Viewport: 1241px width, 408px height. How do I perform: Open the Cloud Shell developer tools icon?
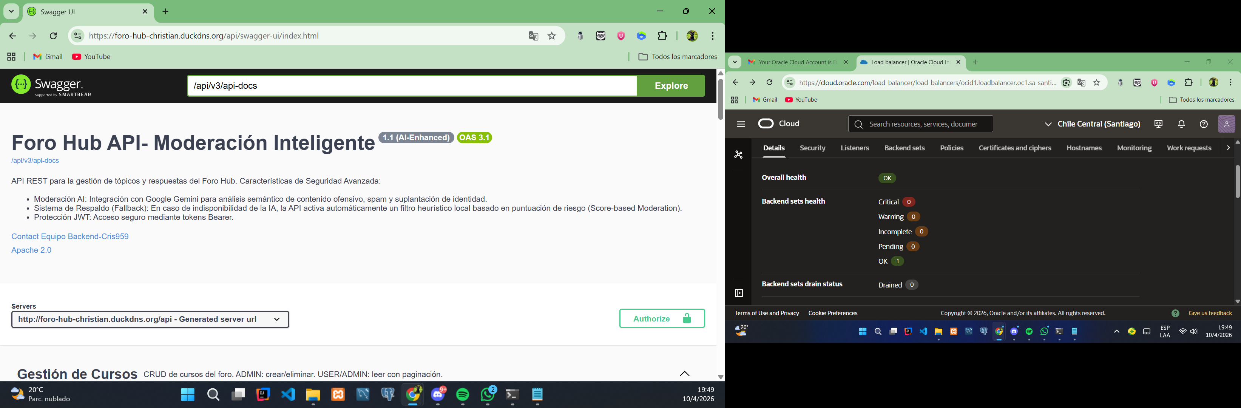point(1159,124)
